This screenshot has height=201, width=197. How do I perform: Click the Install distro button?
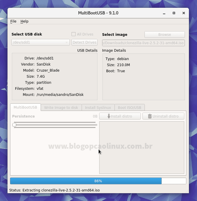point(120,116)
